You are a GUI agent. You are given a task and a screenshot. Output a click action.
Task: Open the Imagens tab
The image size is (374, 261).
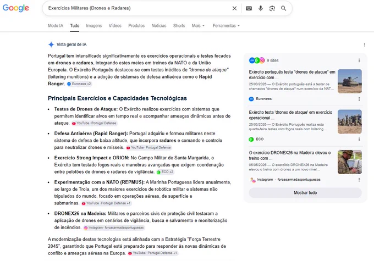click(x=94, y=25)
